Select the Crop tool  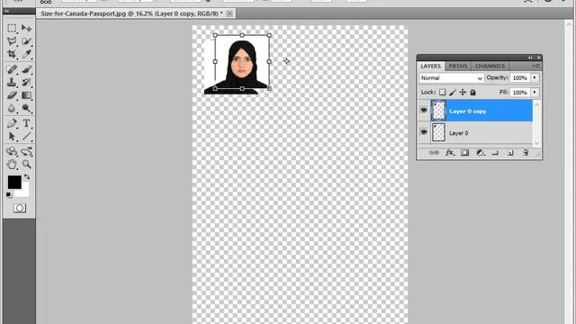(12, 54)
